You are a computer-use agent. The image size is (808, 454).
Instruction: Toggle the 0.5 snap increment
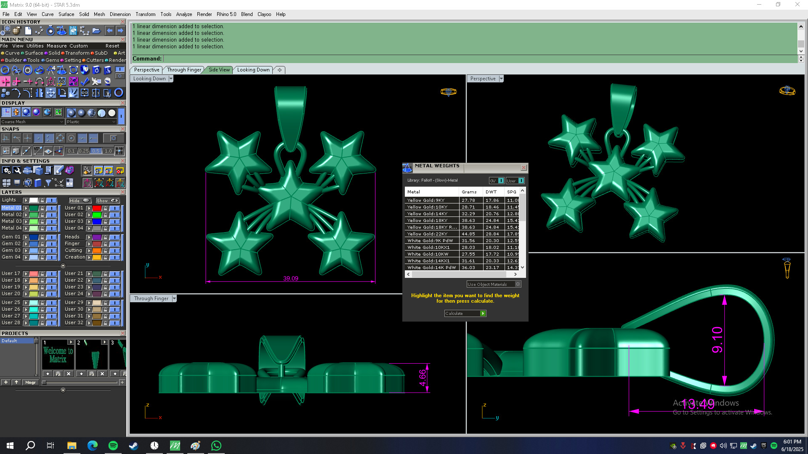click(x=96, y=151)
